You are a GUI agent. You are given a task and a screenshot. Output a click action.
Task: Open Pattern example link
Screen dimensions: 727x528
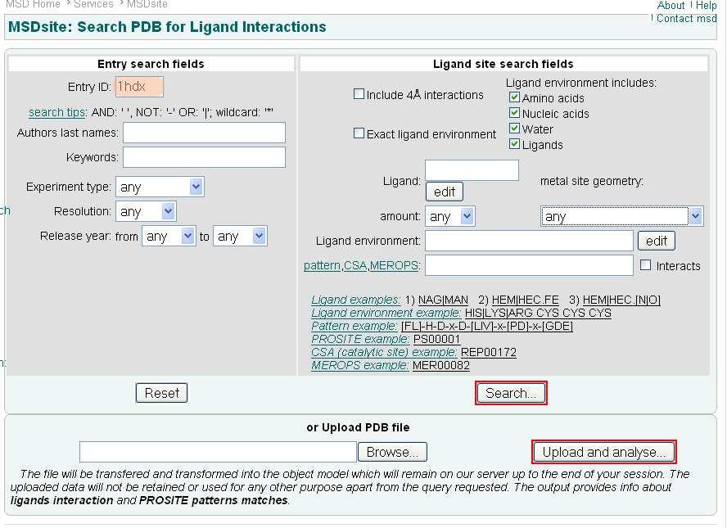tap(354, 326)
